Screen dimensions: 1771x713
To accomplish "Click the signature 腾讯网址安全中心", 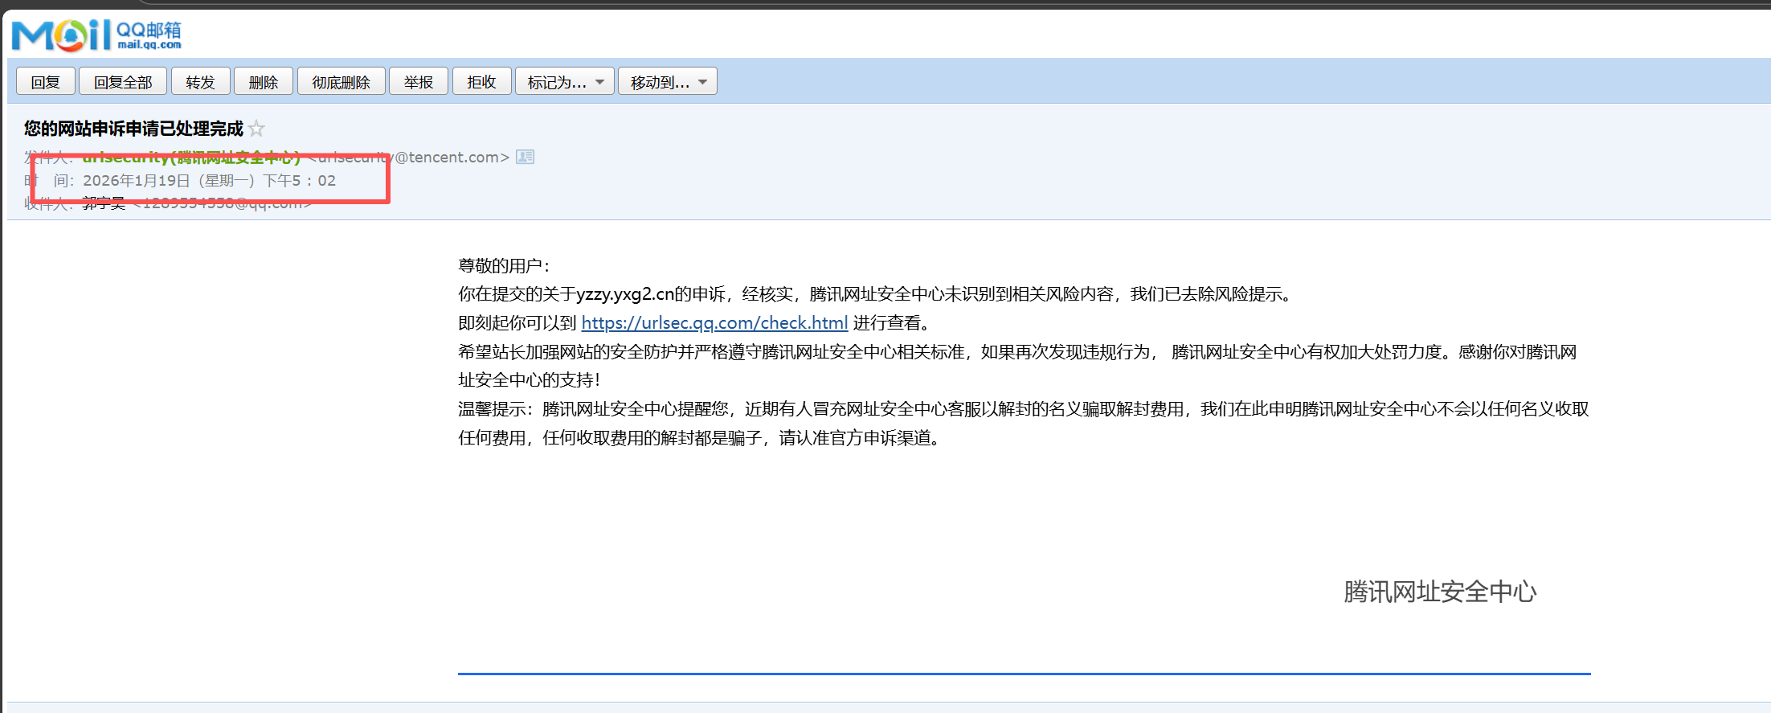I will 1440,592.
